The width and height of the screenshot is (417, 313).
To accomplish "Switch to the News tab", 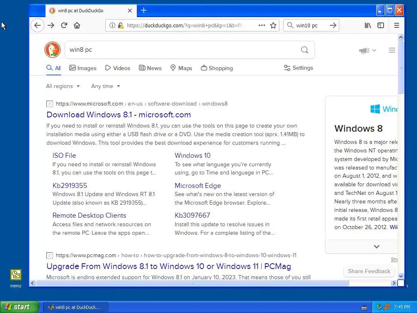I will pyautogui.click(x=150, y=68).
